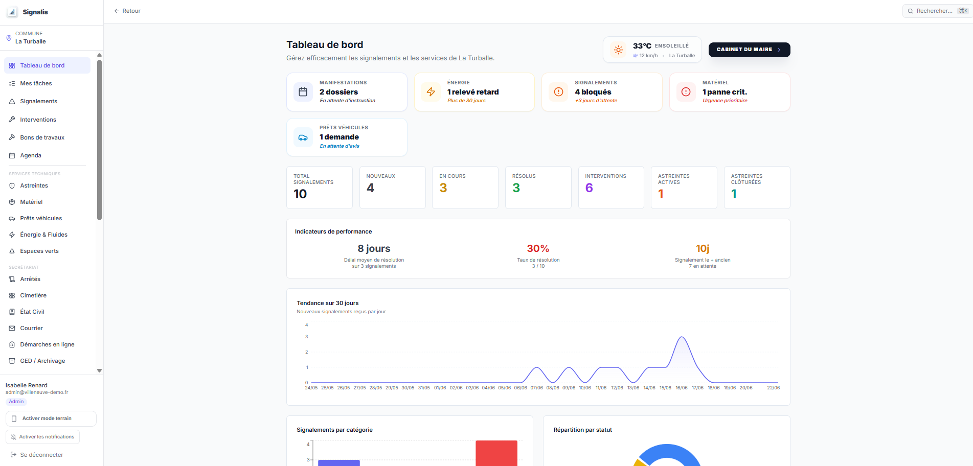Screen dimensions: 973x466
Task: Click the Astreintes shield icon
Action: [12, 185]
